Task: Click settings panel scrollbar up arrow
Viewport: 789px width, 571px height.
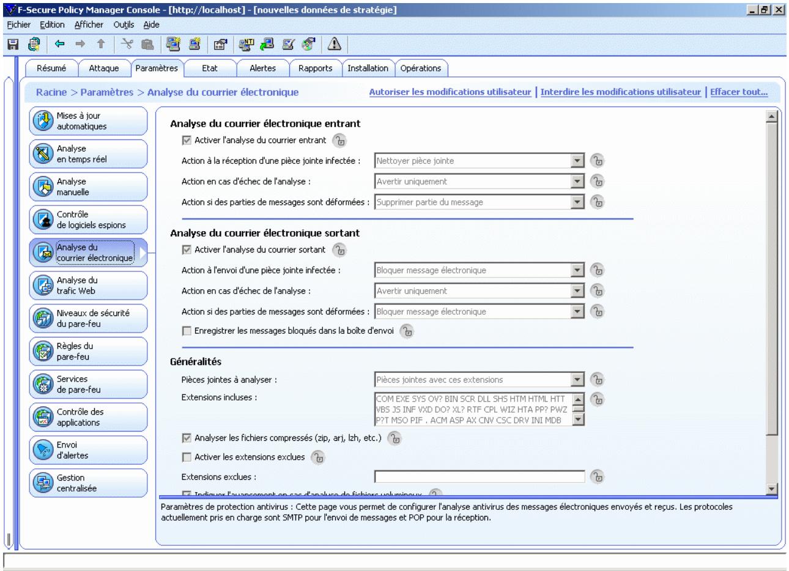Action: click(771, 116)
